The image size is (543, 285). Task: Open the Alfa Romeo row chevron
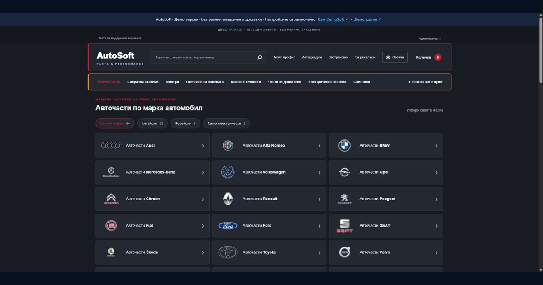pos(319,146)
